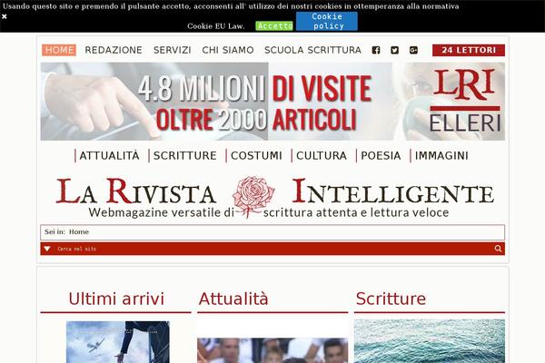Open the Ultimi arrivi article thumbnail
The height and width of the screenshot is (363, 545).
(x=118, y=342)
